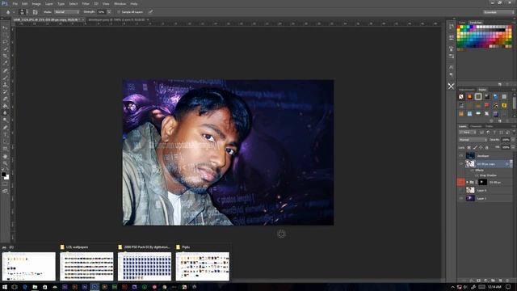Hide the selected copy layer
The image size is (517, 291).
pyautogui.click(x=461, y=163)
